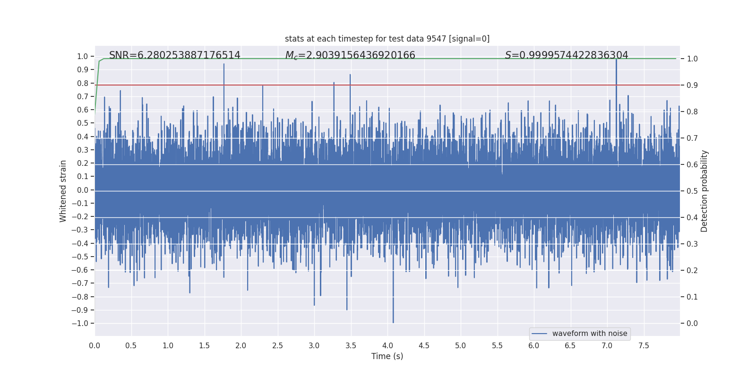Select the 0.1 tick on the Detection probability axis
756x378 pixels.
[x=692, y=297]
